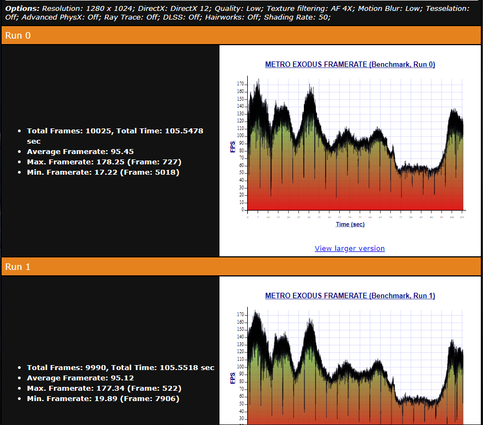Click 'Total Frames: 9990' line in Run 1

point(120,367)
